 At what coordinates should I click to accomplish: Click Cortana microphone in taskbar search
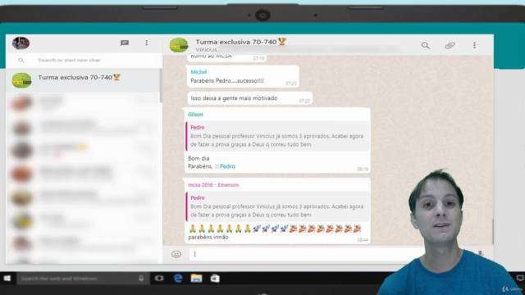point(141,279)
